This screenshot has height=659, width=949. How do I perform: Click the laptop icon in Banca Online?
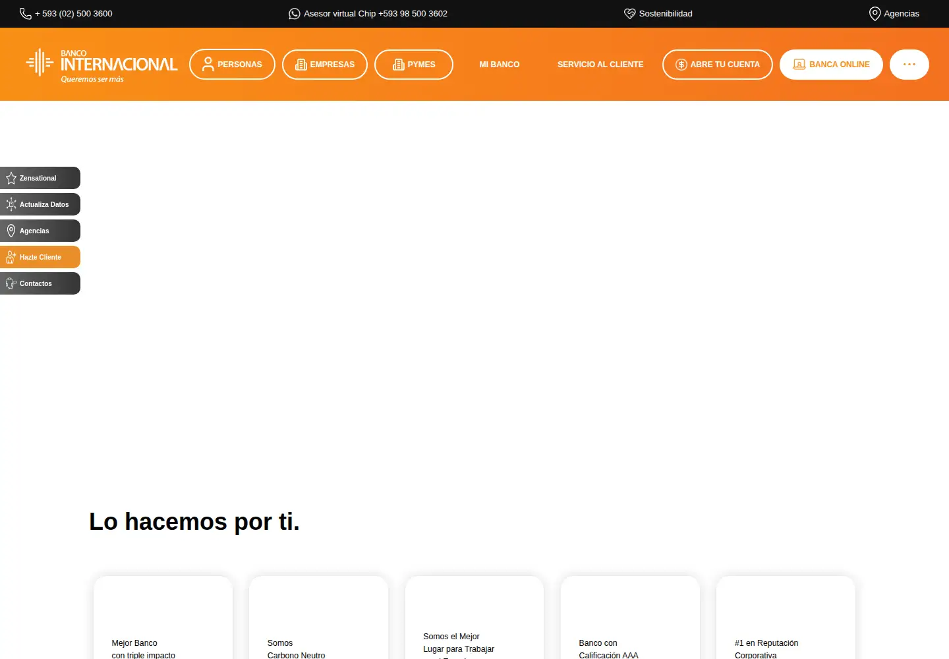799,65
